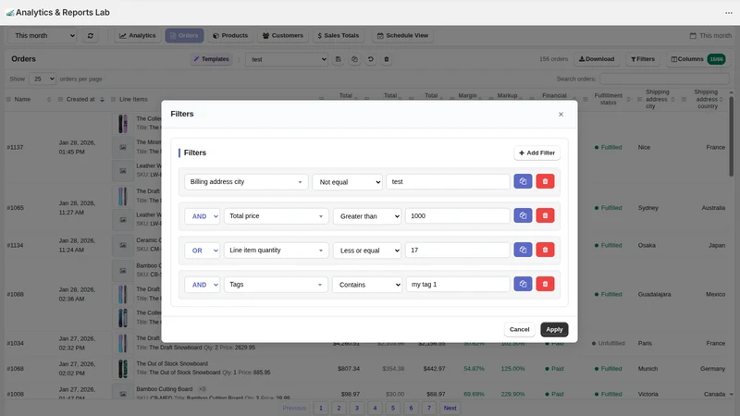The width and height of the screenshot is (740, 416).
Task: Open the Line item quantity field dropdown
Action: coord(276,250)
